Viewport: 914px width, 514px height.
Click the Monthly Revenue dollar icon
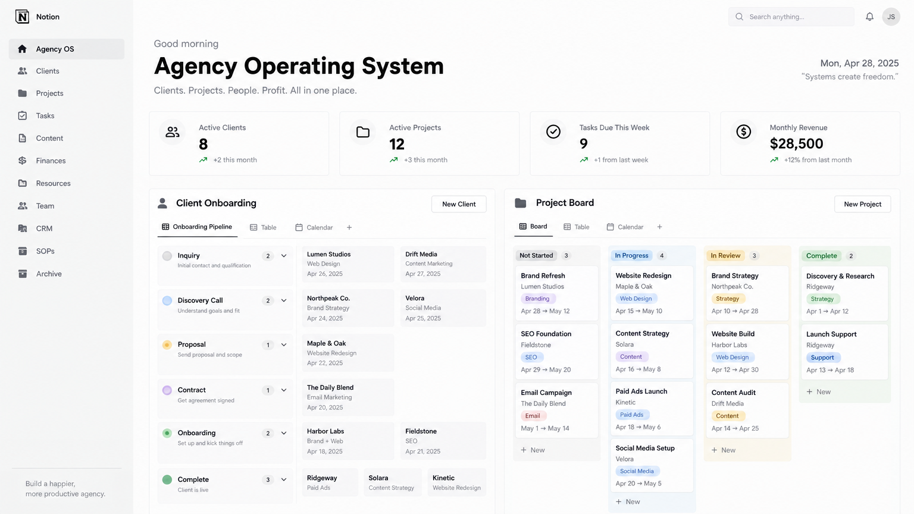pos(743,131)
